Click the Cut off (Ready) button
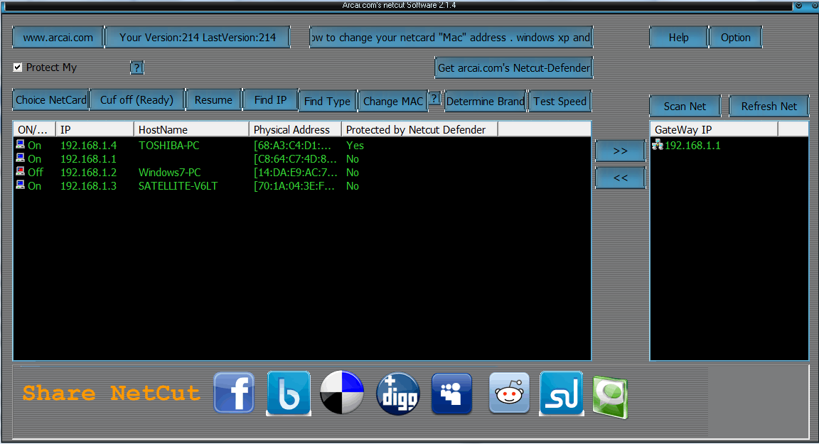 pos(136,99)
